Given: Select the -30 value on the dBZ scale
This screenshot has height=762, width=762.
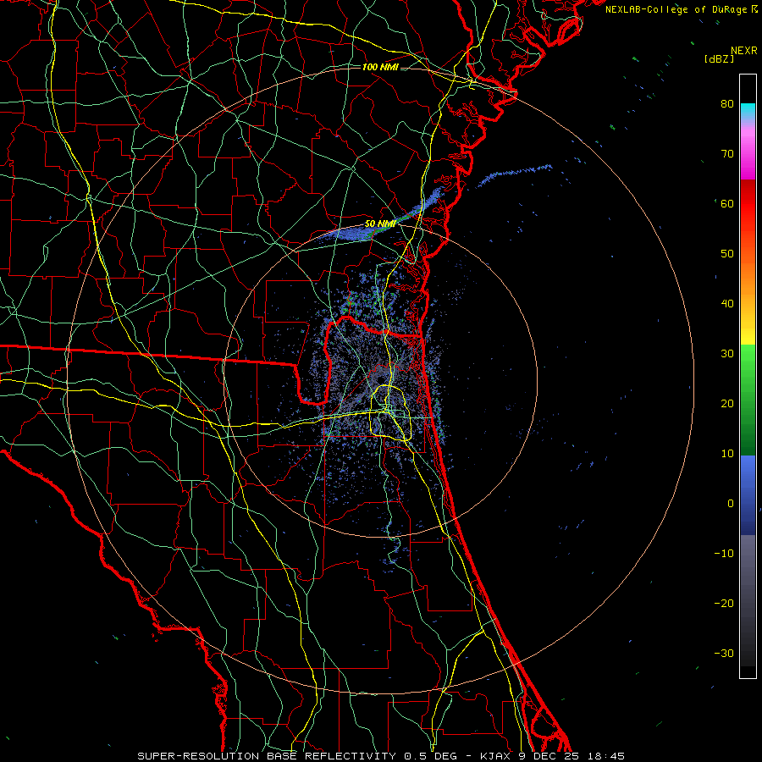Looking at the screenshot, I should click(724, 653).
